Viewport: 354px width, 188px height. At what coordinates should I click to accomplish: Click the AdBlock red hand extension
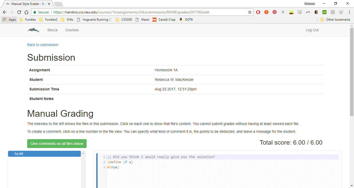258,12
